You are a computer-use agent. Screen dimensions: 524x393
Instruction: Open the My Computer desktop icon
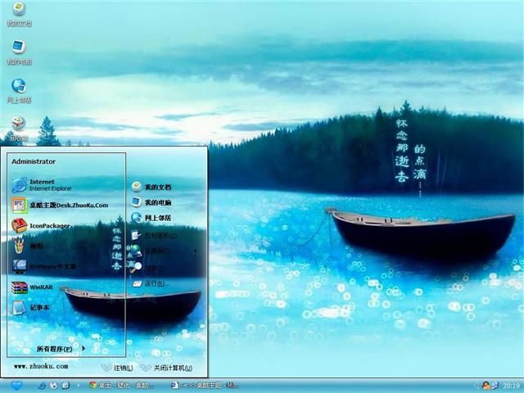pyautogui.click(x=19, y=52)
